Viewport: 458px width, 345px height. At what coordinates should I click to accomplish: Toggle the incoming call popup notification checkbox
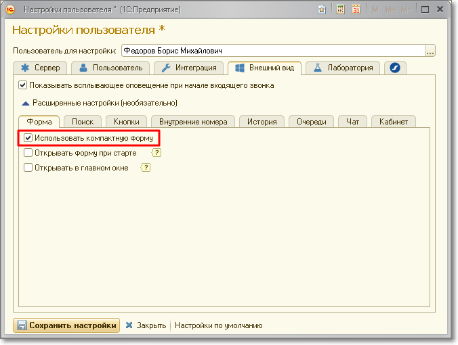[x=23, y=85]
